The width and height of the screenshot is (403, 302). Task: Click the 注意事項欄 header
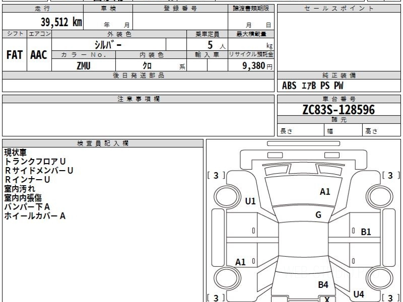coord(138,99)
